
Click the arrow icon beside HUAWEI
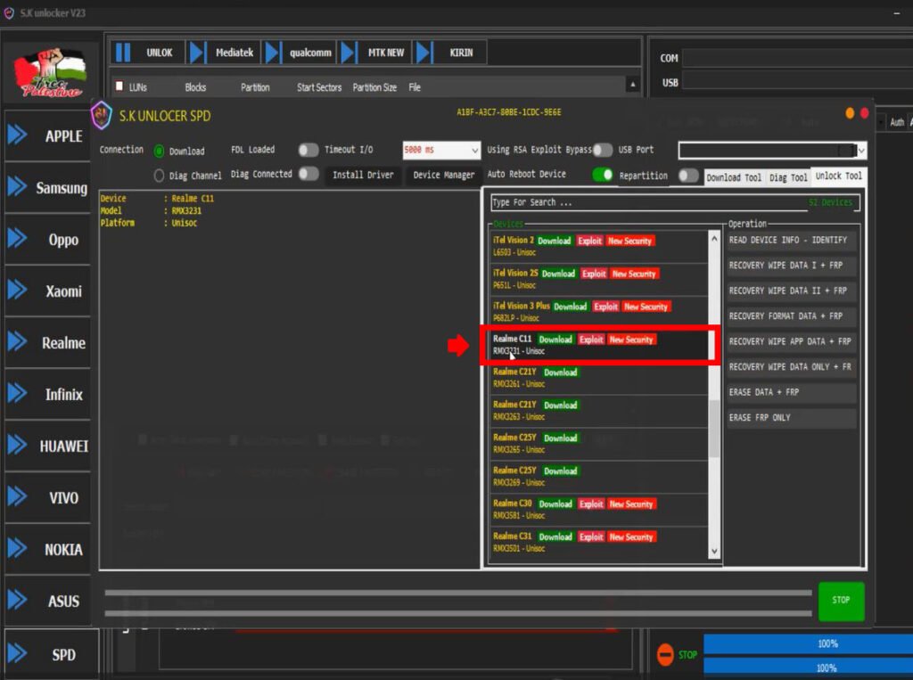[18, 446]
